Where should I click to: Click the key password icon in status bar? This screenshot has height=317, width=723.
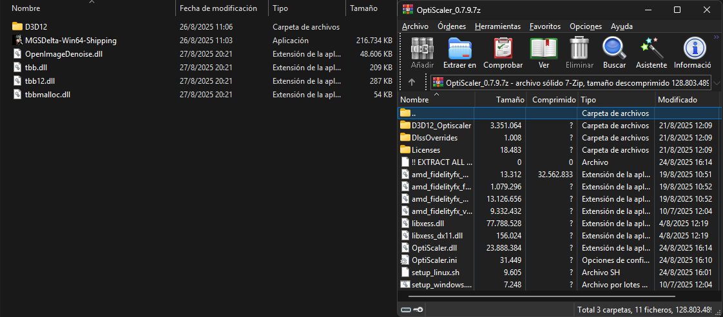point(419,309)
